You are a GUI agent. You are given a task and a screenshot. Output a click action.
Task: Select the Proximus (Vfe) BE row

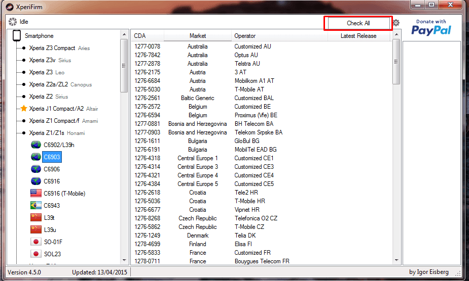(x=262, y=115)
